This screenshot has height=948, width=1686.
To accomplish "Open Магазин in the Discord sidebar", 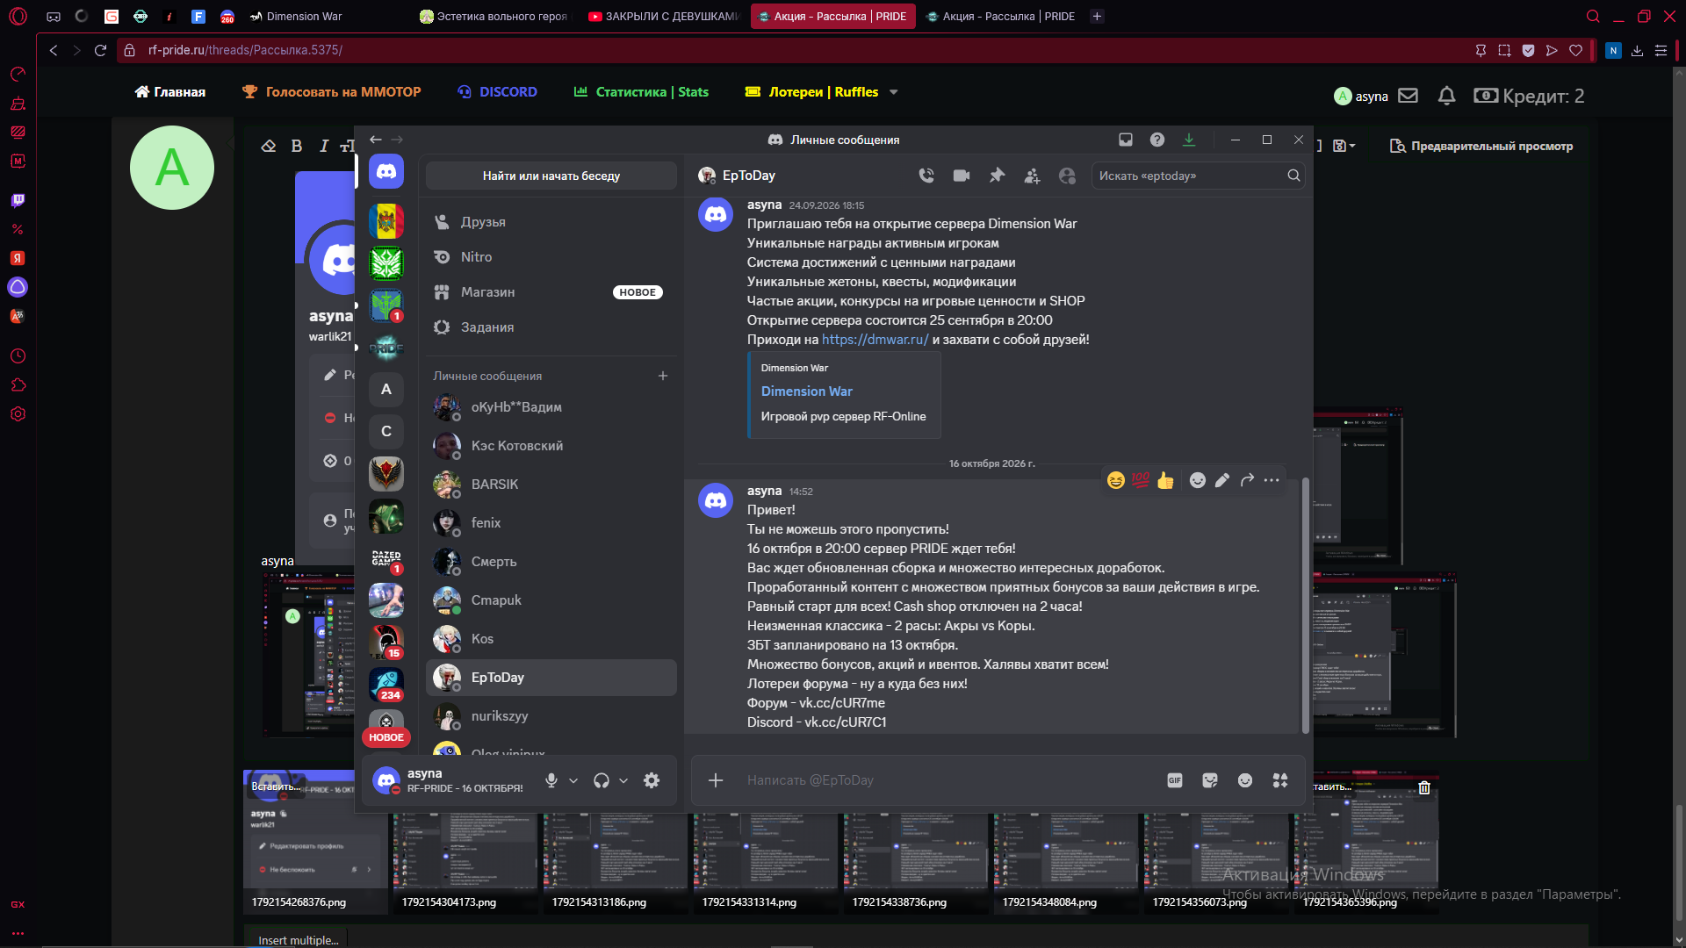I will point(551,292).
